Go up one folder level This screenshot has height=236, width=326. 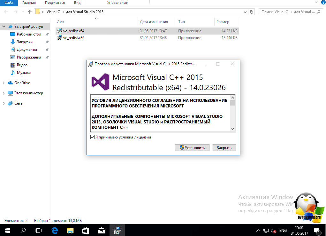coord(29,12)
